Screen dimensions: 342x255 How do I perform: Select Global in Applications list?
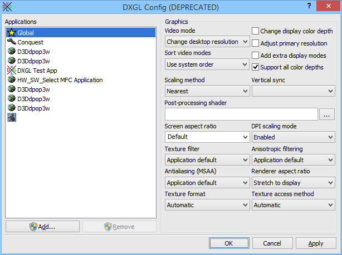(x=81, y=33)
